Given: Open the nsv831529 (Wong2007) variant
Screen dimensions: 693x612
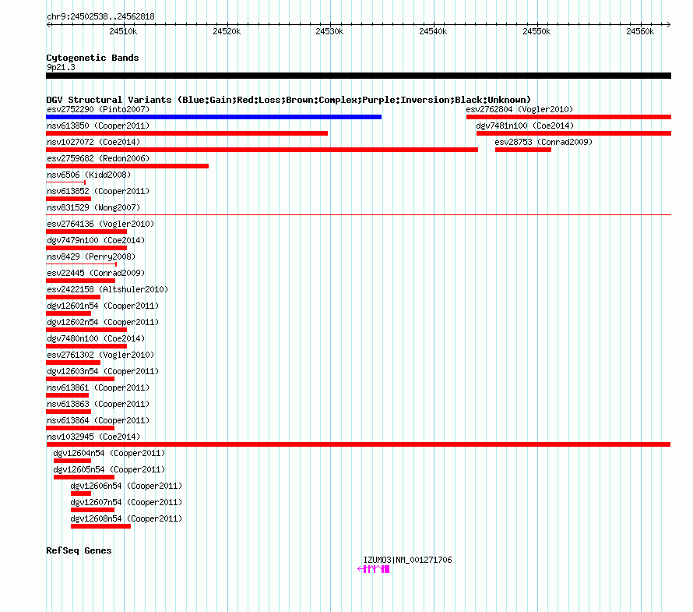Looking at the screenshot, I should click(93, 207).
